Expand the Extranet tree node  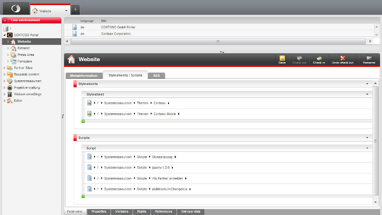click(x=8, y=48)
